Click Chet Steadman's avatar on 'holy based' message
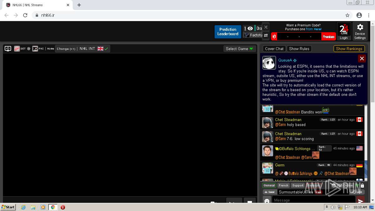375x211 pixels. [267, 122]
